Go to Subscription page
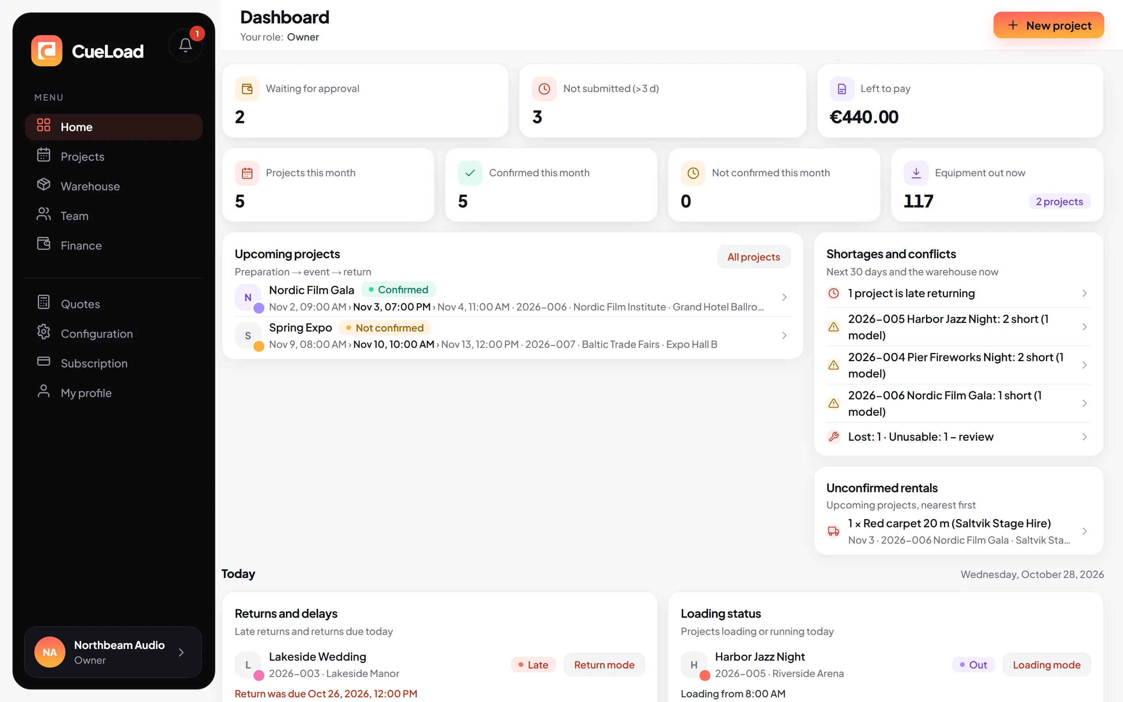Viewport: 1123px width, 702px height. coord(114,363)
